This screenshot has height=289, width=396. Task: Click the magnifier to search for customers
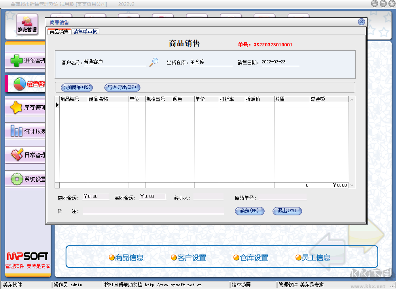[153, 62]
